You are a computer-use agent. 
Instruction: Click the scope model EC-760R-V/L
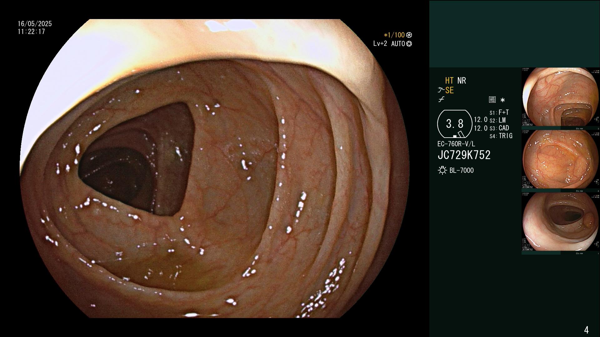click(x=456, y=144)
